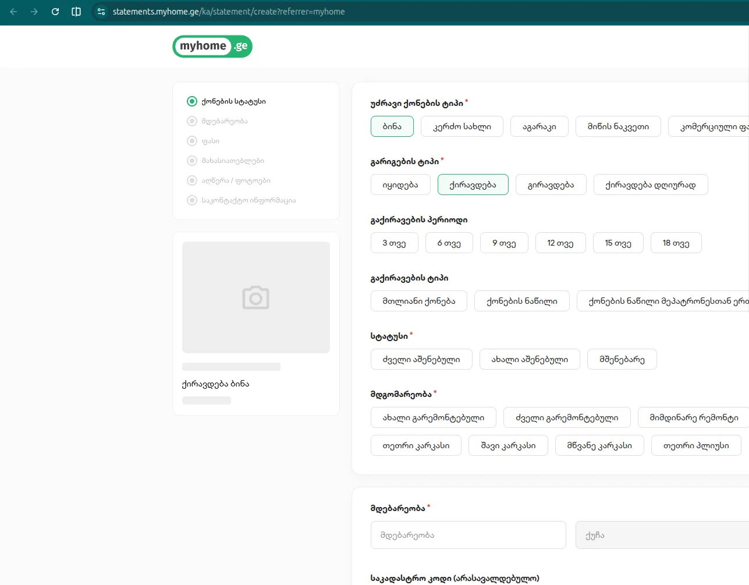Choose გირავდება deal type
Viewport: 749px width, 585px height.
click(551, 185)
